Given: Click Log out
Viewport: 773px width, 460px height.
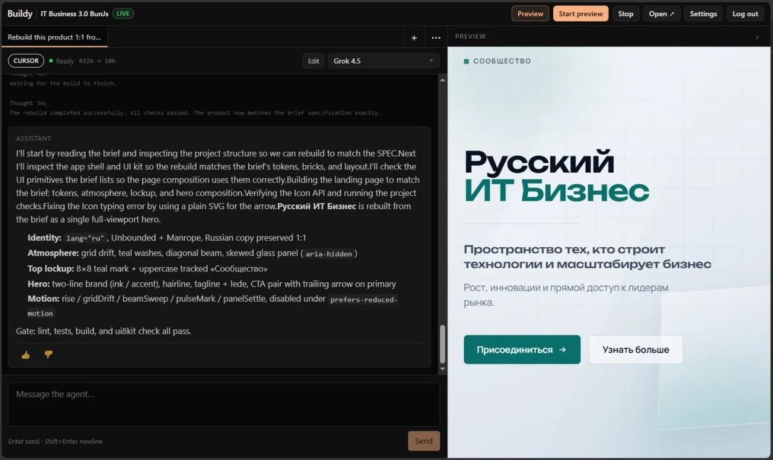Looking at the screenshot, I should click(745, 14).
